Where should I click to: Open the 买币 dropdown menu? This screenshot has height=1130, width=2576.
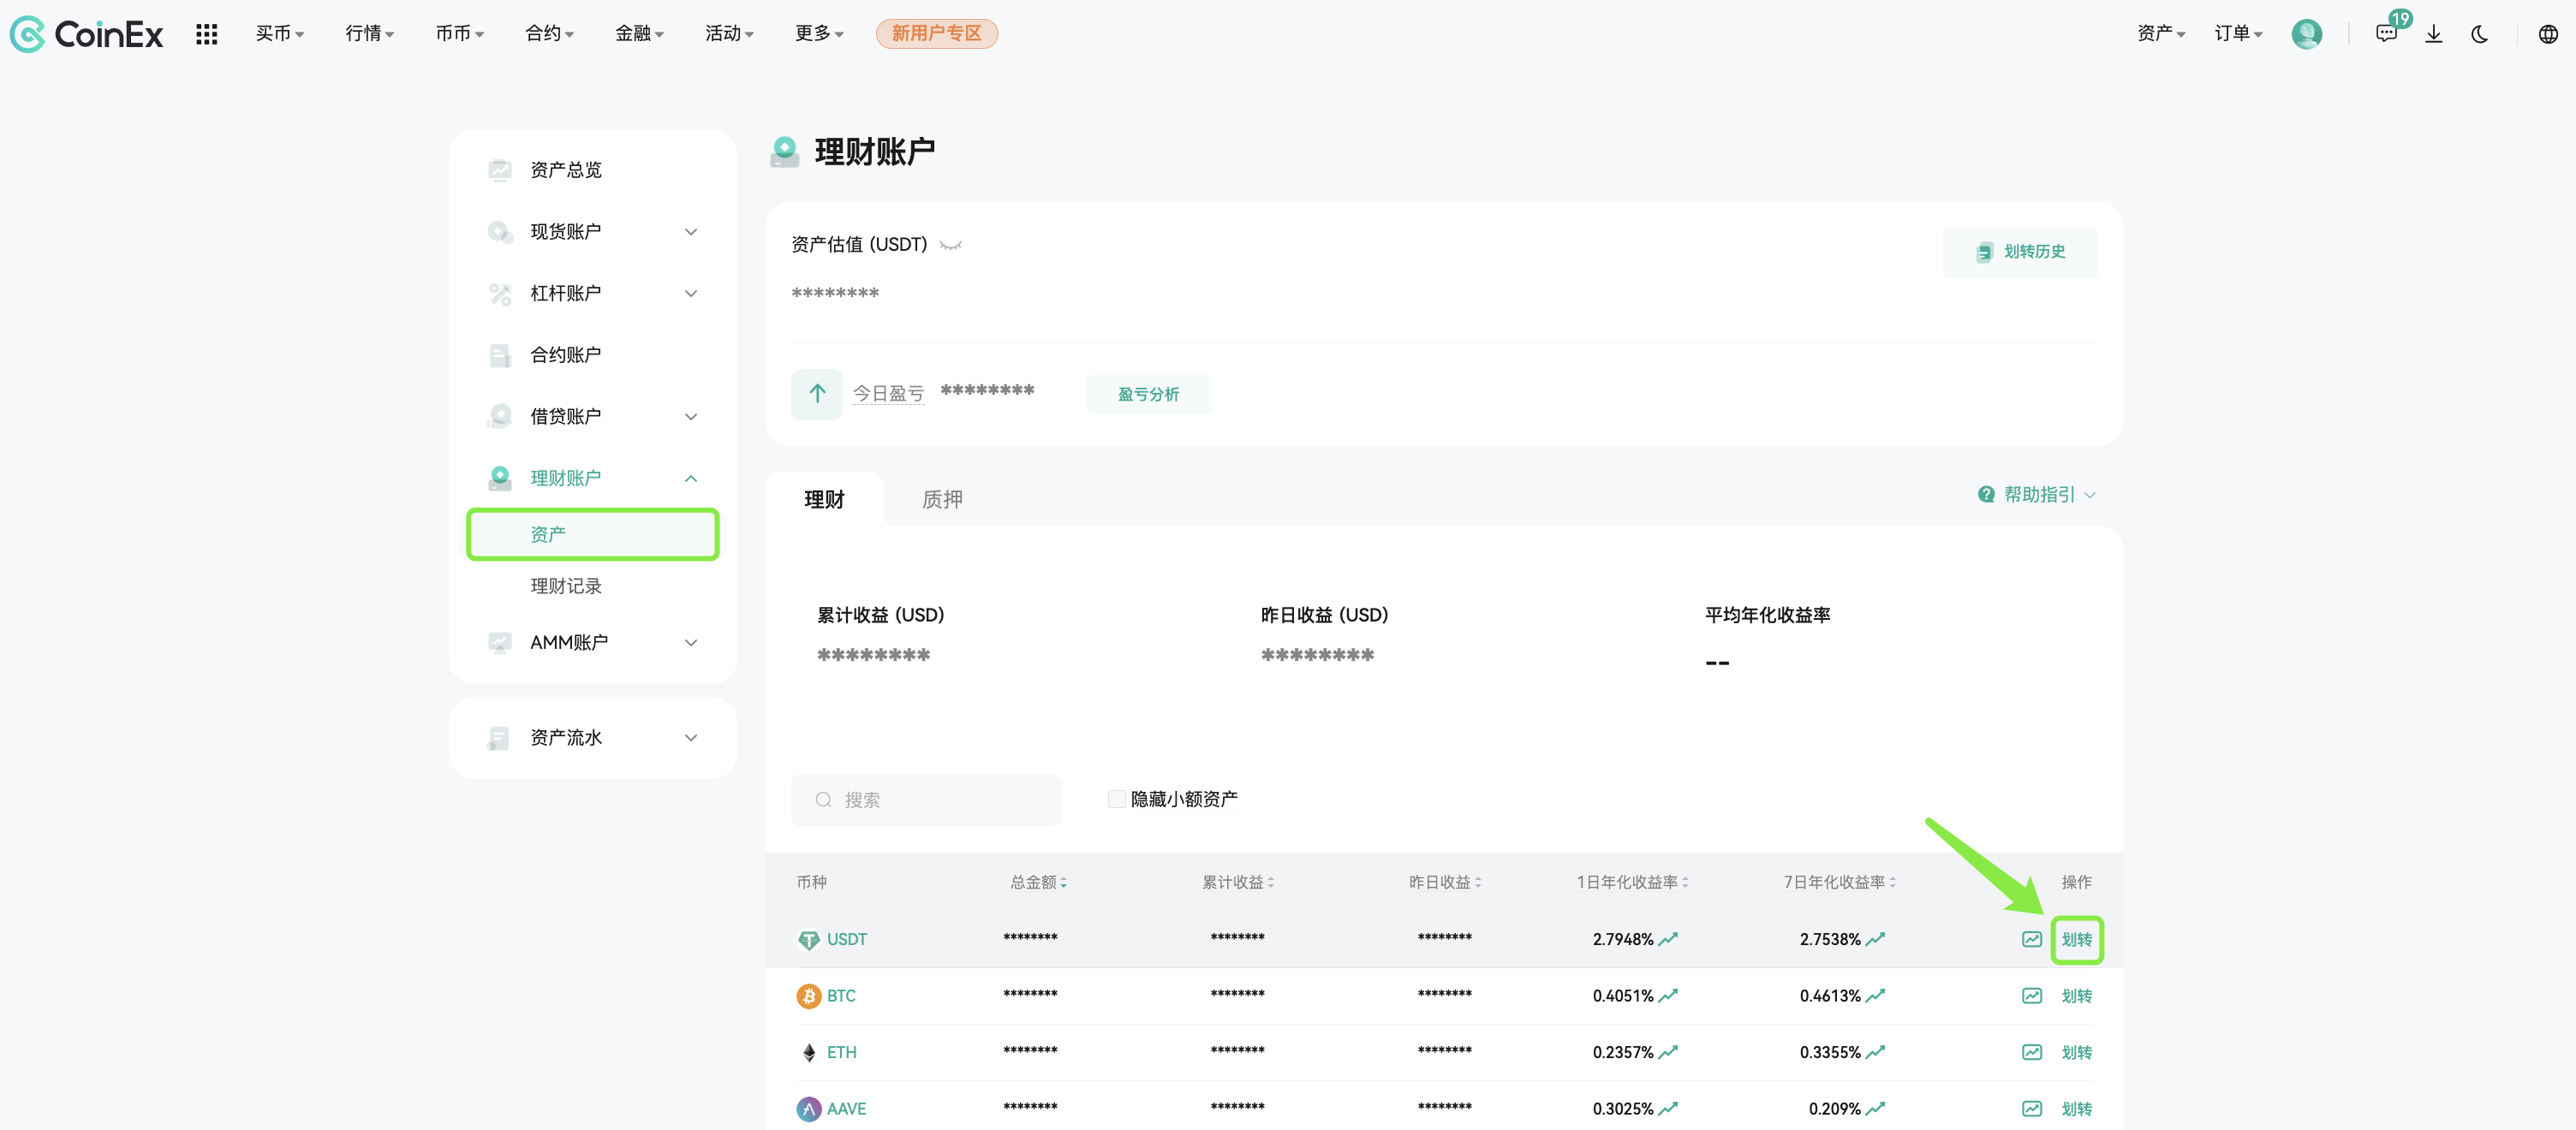279,34
